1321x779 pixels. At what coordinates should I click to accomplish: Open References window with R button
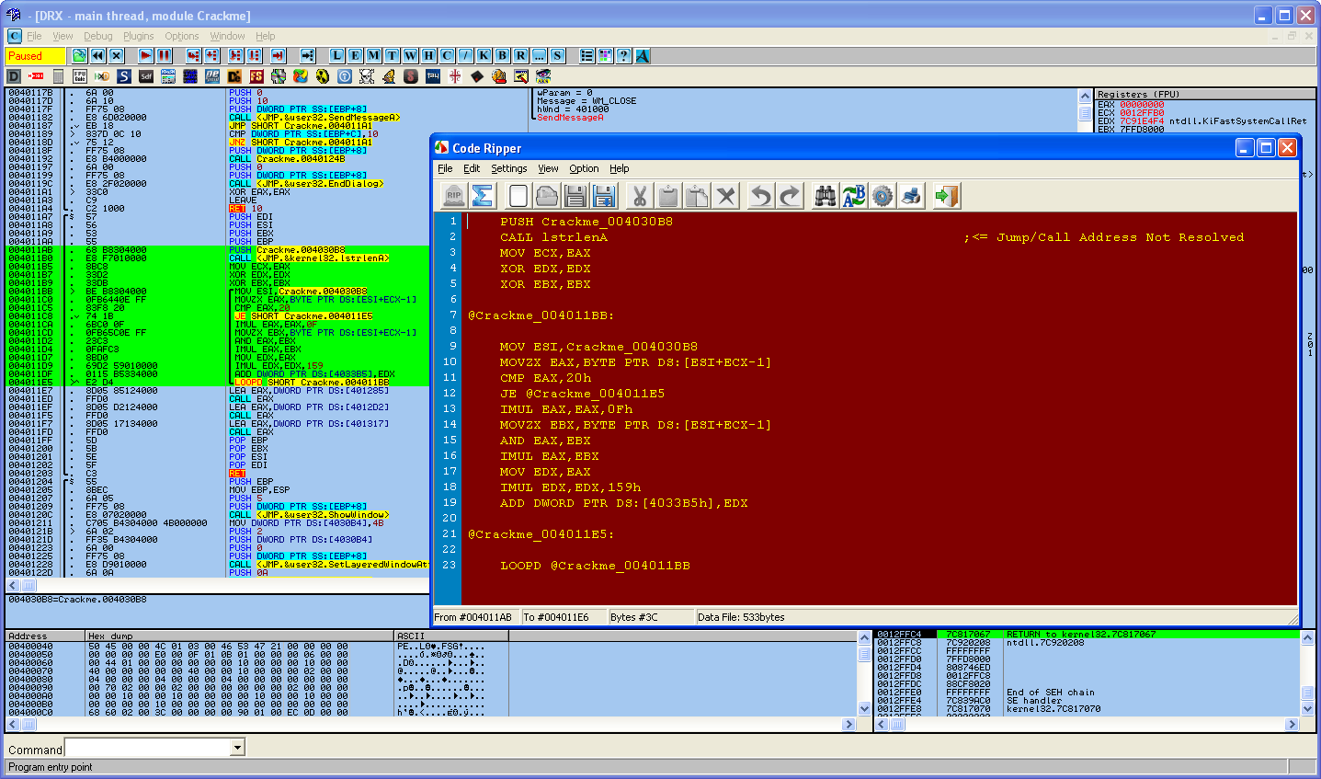click(x=520, y=56)
